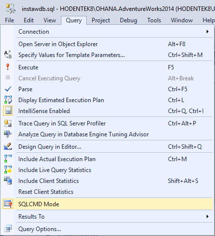Click the Include Live Query Statistics icon
Viewport: 215px width, 236px height.
point(8,170)
